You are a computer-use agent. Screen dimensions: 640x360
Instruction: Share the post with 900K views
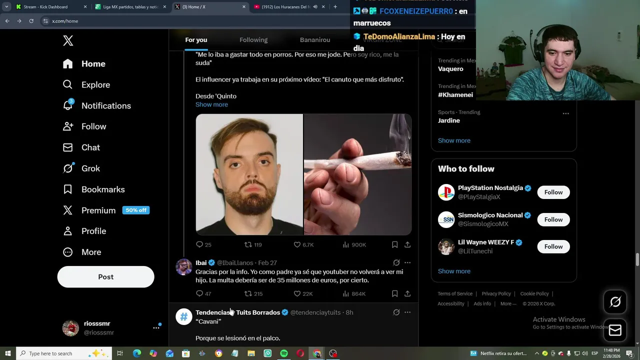(x=407, y=244)
